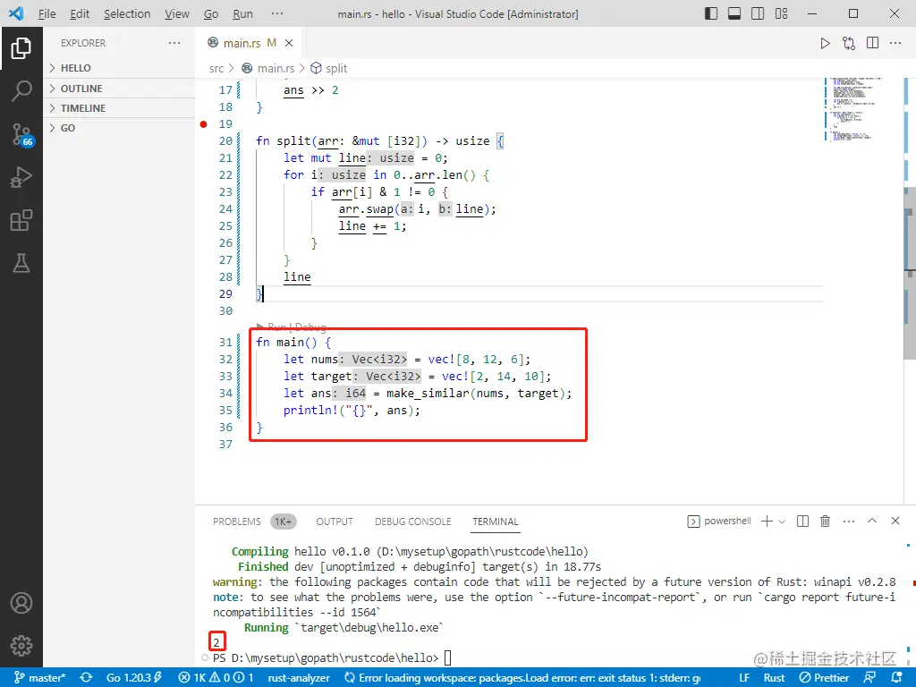Viewport: 916px width, 687px height.
Task: Switch to the OUTPUT panel tab
Action: tap(335, 522)
